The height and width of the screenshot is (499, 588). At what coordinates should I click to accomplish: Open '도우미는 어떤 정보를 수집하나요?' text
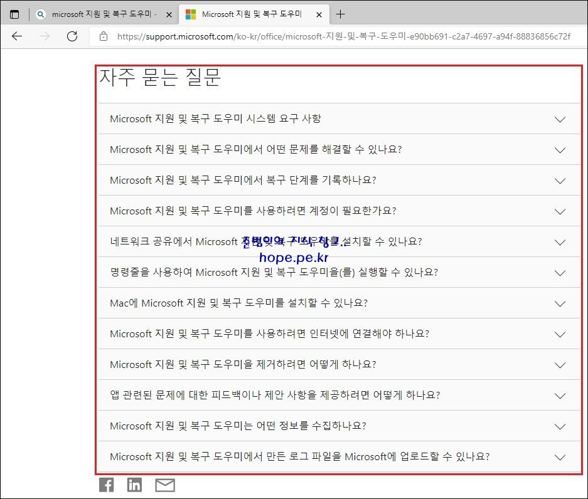point(290,426)
